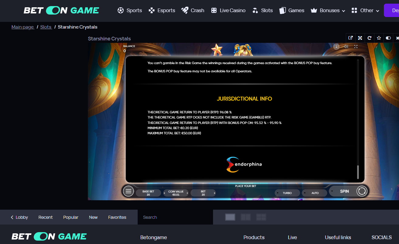This screenshot has width=399, height=244.
Task: Click the MINIMUM TOTAL BET line
Action: pos(173,128)
